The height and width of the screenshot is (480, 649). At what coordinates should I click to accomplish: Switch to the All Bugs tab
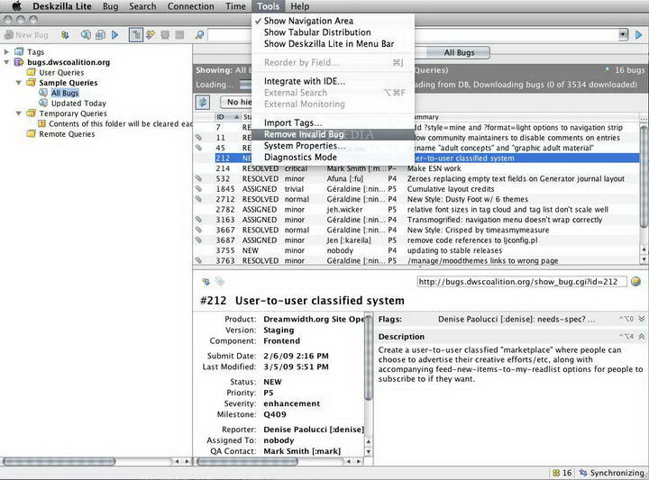coord(459,52)
